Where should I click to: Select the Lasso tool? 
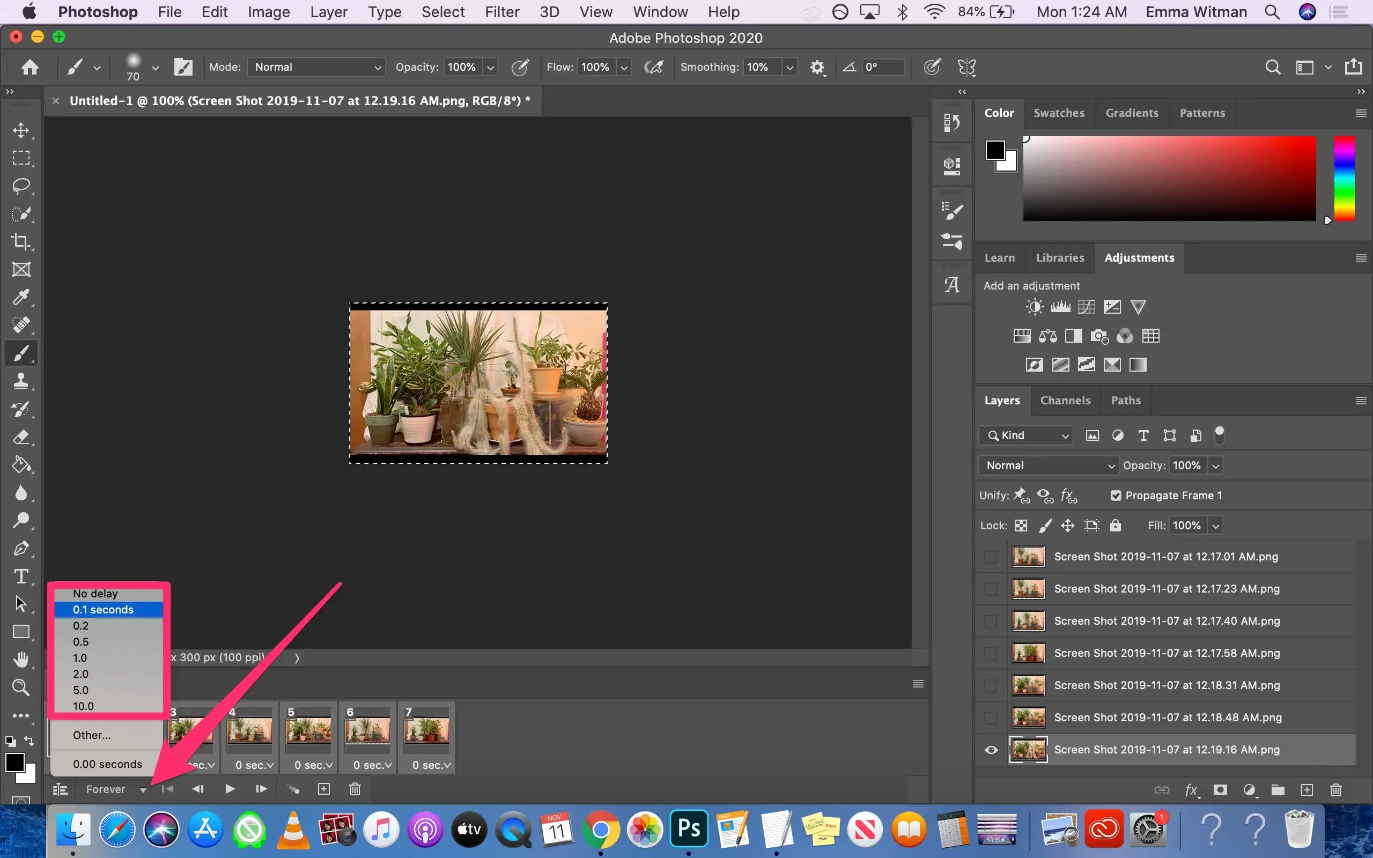[21, 186]
